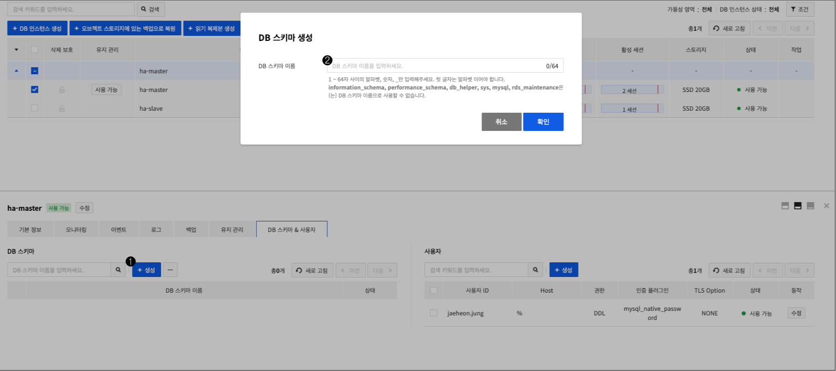Click the DB schema name search field
Viewport: 836px width, 371px height.
pos(59,270)
